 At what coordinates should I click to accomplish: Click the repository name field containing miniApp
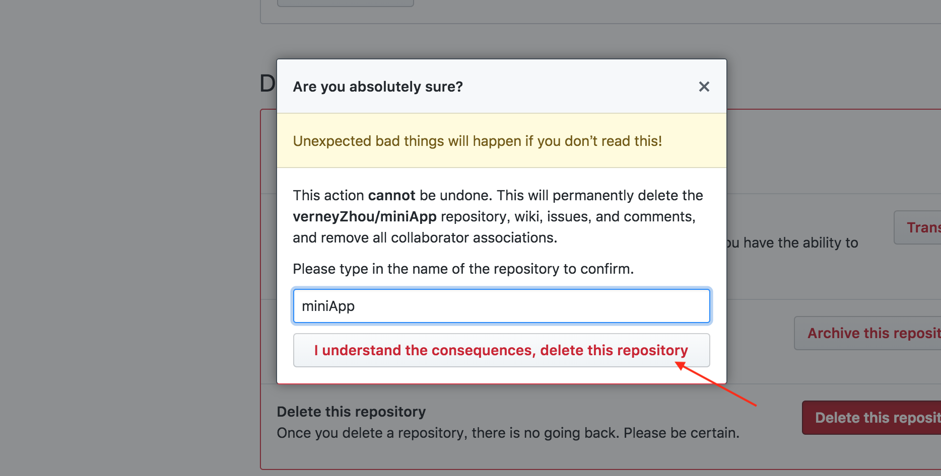point(501,306)
